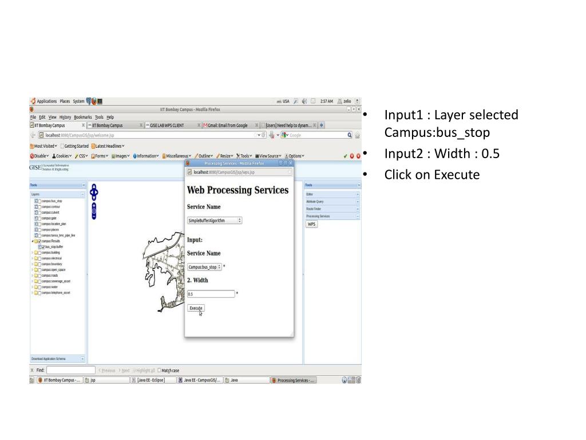
Task: Click the folder icon beside campus:building
Action: tap(36, 253)
